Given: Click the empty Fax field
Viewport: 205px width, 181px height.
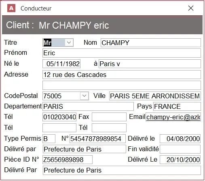Looking at the screenshot, I should click(x=109, y=117).
